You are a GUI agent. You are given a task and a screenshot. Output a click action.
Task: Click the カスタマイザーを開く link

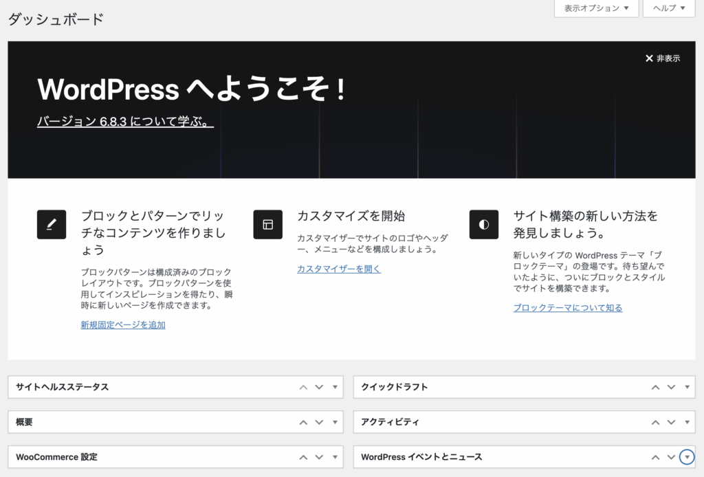tap(339, 269)
